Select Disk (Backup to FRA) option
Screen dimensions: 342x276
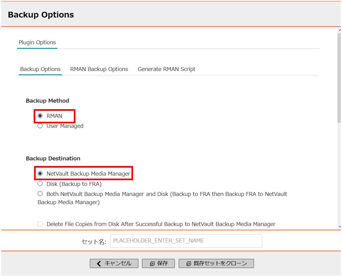click(x=40, y=184)
